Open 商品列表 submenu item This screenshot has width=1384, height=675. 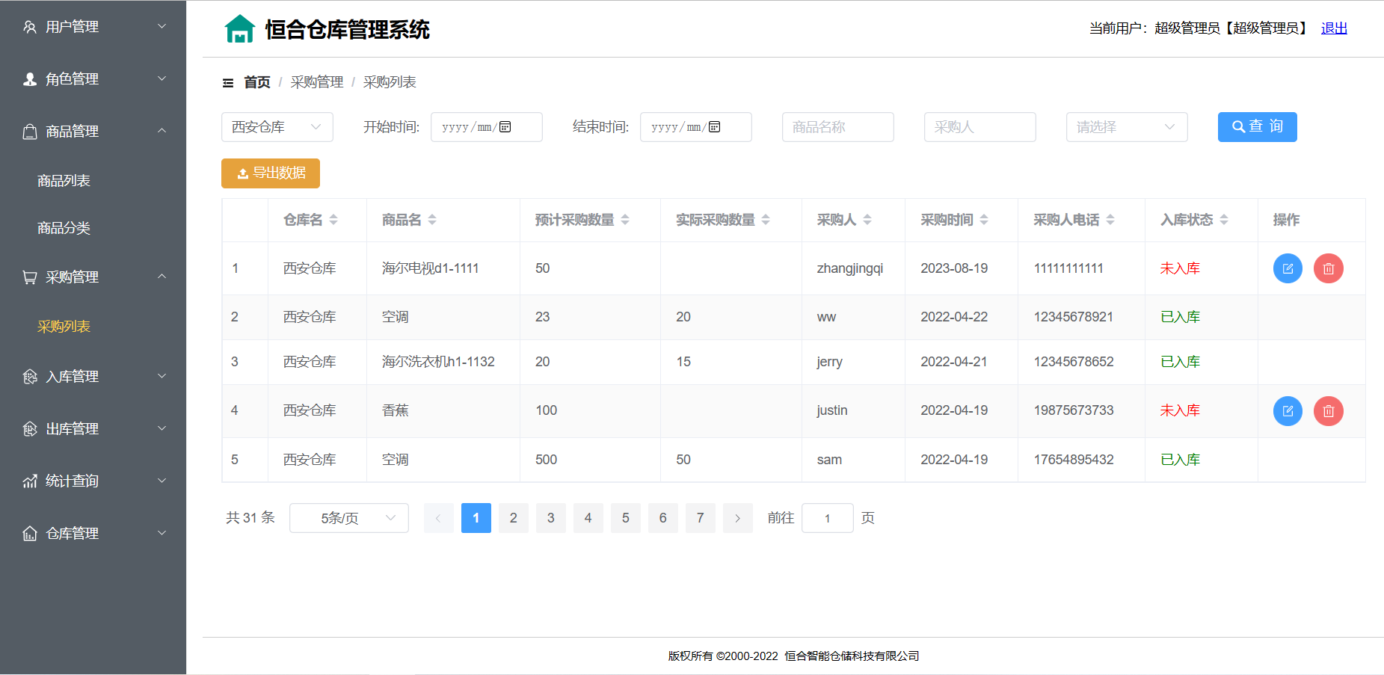(64, 181)
